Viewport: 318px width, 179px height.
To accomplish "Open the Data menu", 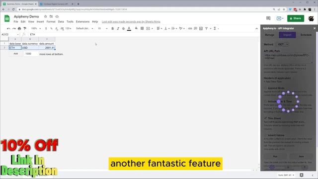I will 61,21.
